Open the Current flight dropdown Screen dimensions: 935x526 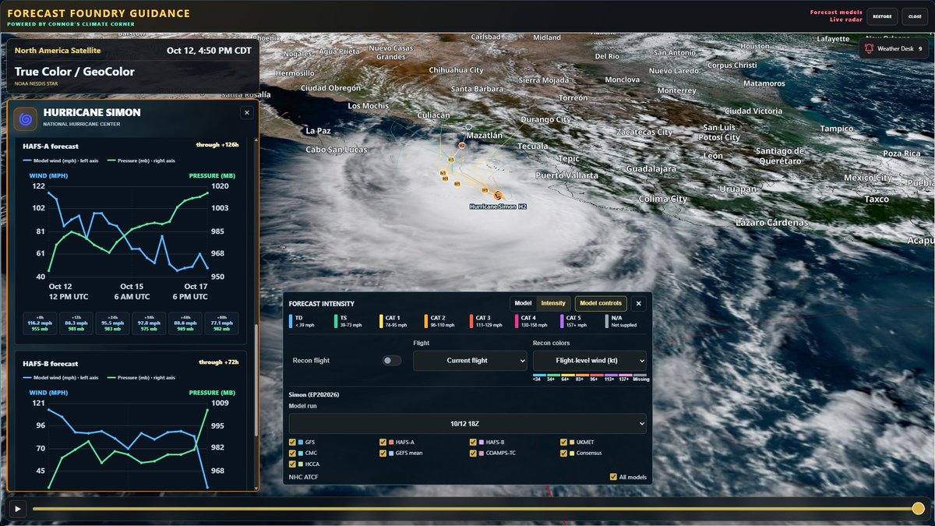[470, 361]
